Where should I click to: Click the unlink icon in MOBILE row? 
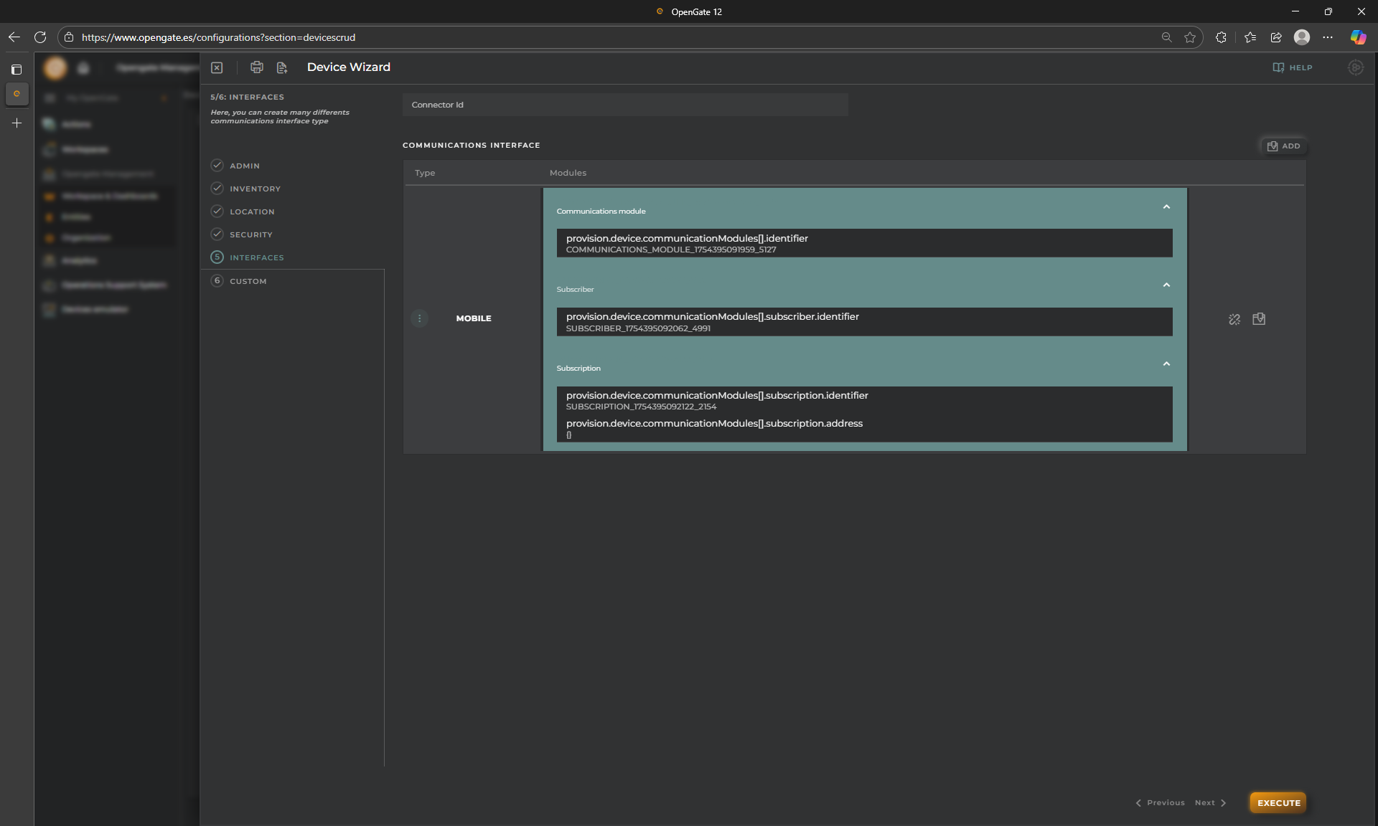click(1234, 319)
